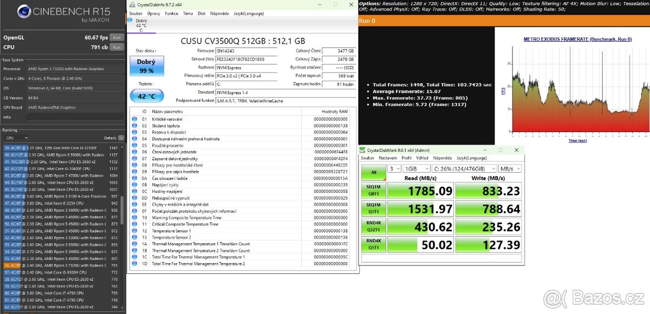Open the CPU ranking type dropdown
The image size is (650, 314).
(16, 138)
